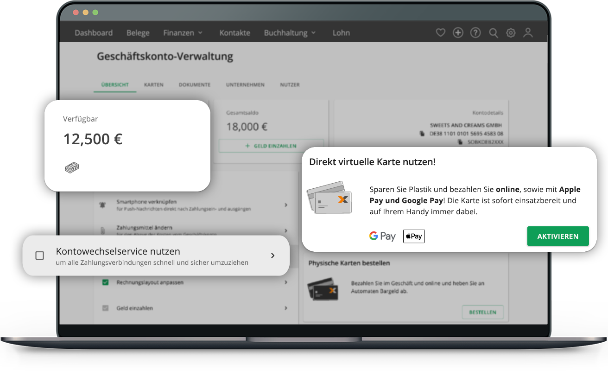
Task: Click the Gesamtsaldo amount 18,000 €
Action: 247,127
